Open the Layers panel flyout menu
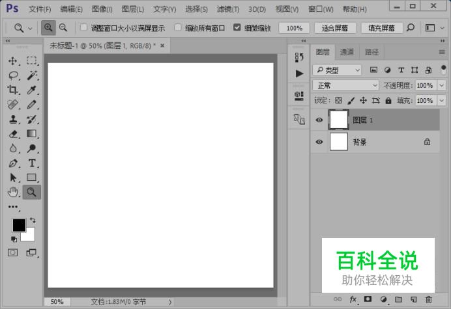This screenshot has height=309, width=451. (442, 52)
